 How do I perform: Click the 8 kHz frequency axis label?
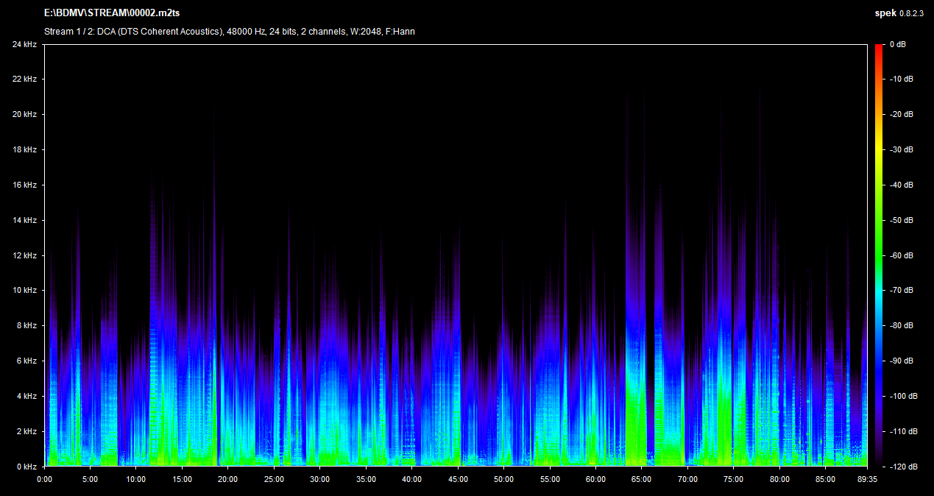point(26,325)
